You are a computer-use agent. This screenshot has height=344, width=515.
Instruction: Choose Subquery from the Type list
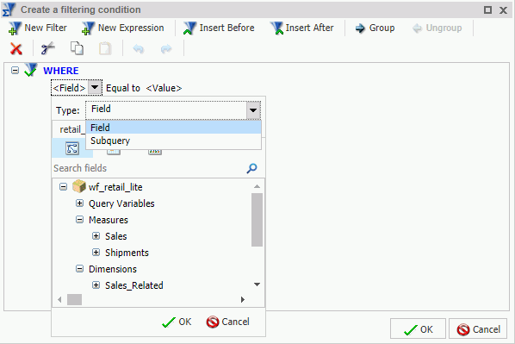tap(173, 141)
